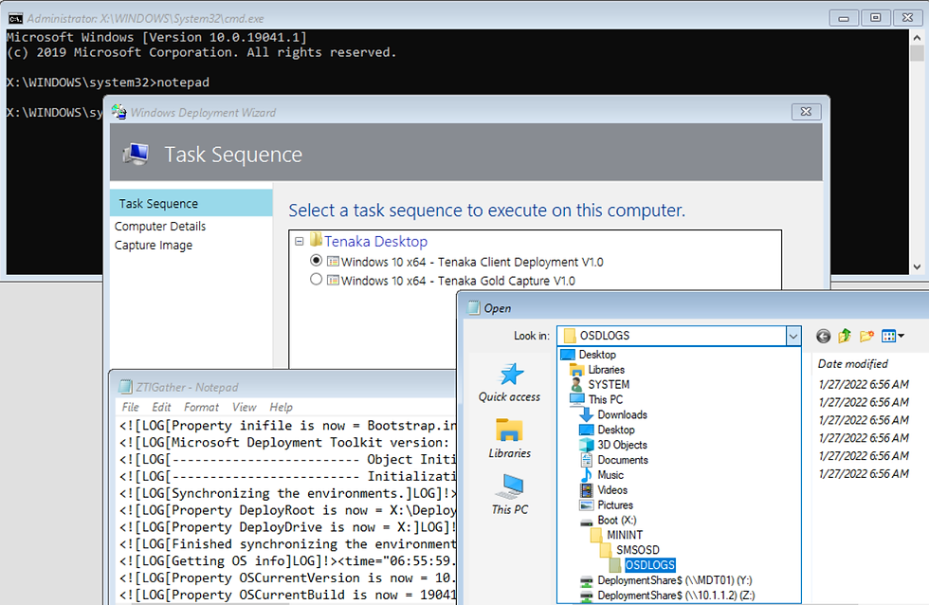Select This PC in the places bar
This screenshot has width=929, height=605.
click(x=510, y=495)
